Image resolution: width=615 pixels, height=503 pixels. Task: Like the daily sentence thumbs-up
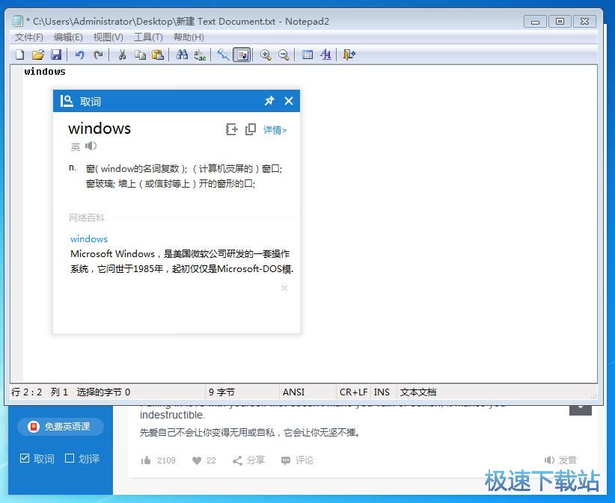145,460
